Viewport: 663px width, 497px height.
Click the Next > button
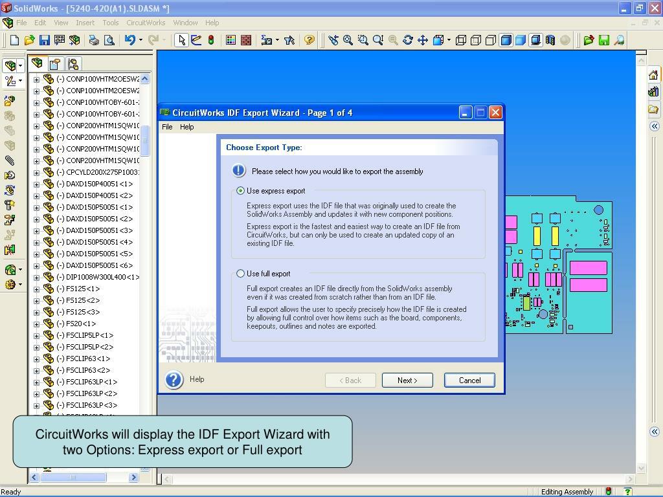(407, 381)
